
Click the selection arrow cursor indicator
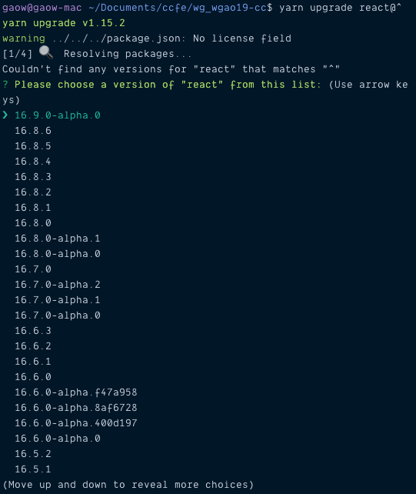point(5,115)
